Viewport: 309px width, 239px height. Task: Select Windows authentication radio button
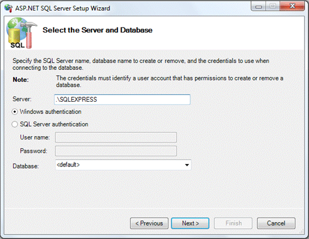tap(15, 112)
